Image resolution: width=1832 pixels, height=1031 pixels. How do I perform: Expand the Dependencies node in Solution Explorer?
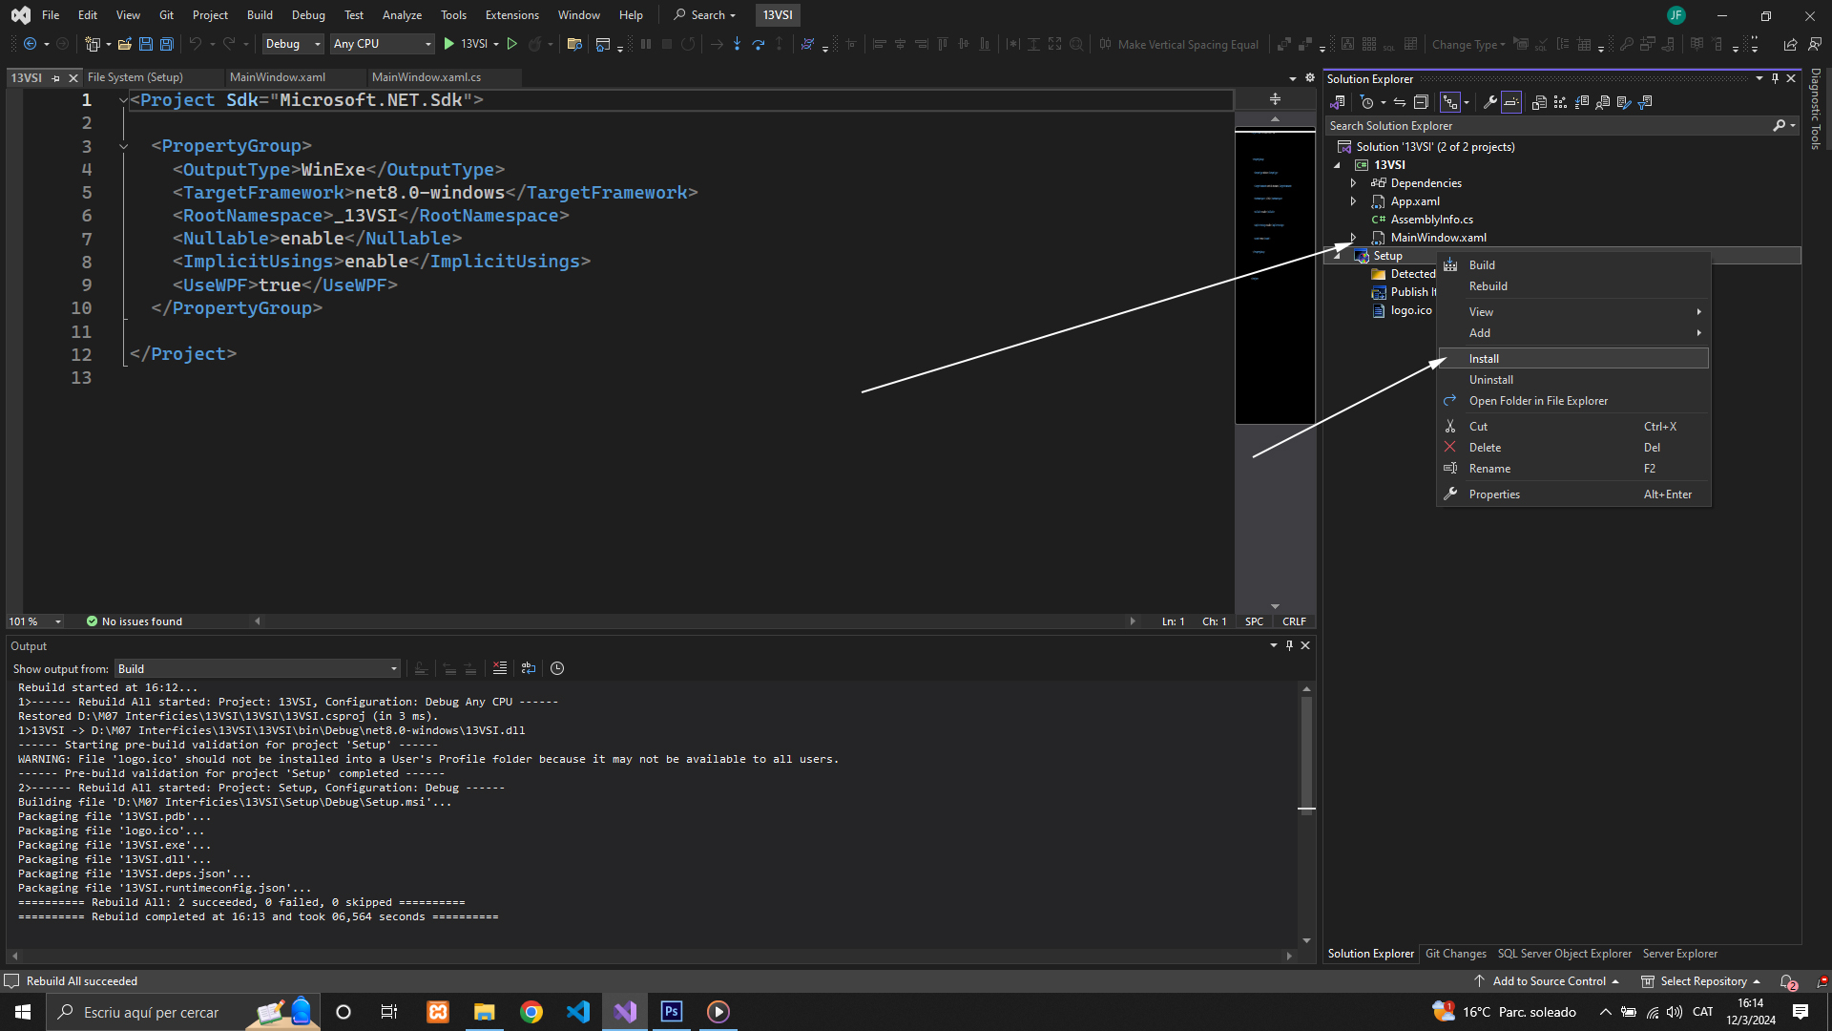point(1353,183)
